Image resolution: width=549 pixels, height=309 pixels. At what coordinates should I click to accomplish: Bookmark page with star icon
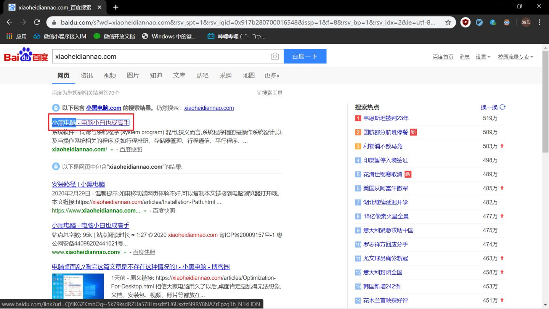(x=448, y=23)
